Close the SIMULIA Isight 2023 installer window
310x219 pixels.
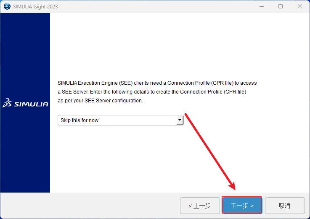click(x=300, y=6)
